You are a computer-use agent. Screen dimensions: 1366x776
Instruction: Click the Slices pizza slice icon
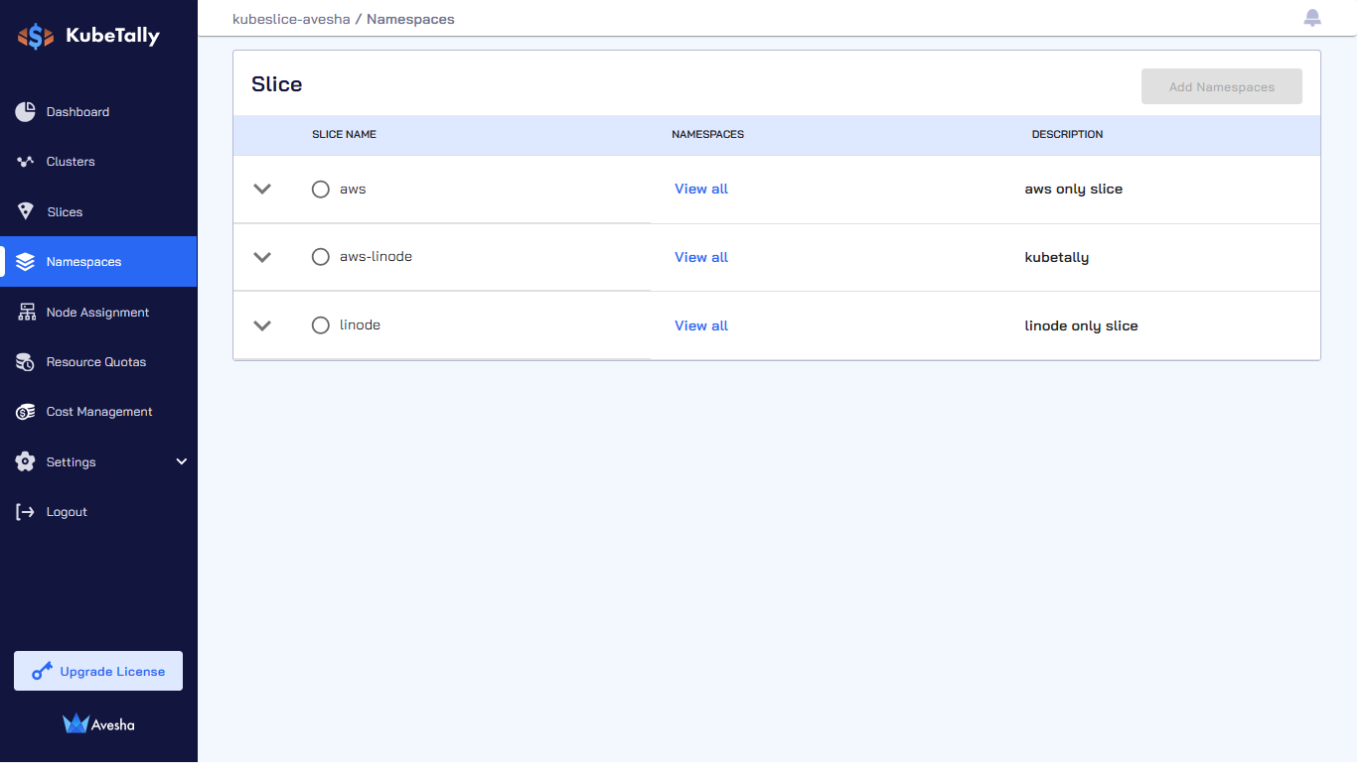26,211
